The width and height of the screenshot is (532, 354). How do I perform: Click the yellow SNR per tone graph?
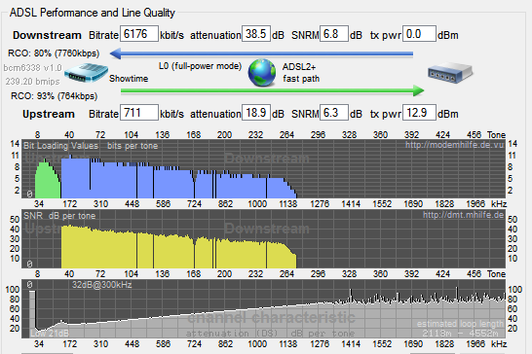click(178, 247)
